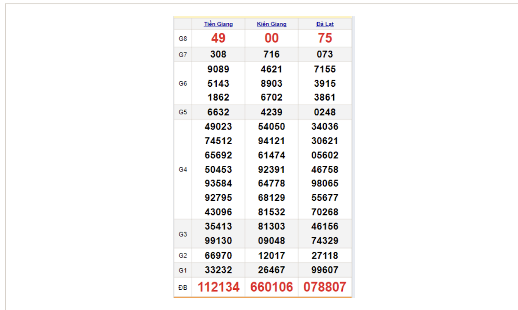Click G4 number 34036
This screenshot has height=310, width=518.
point(325,127)
